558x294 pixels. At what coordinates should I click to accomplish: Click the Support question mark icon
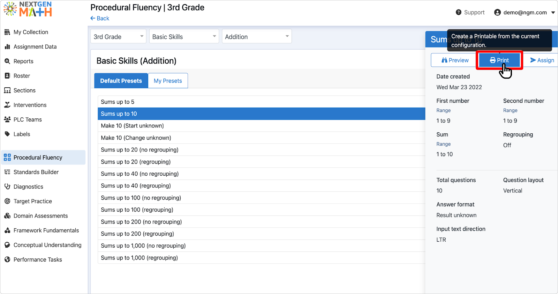point(459,12)
